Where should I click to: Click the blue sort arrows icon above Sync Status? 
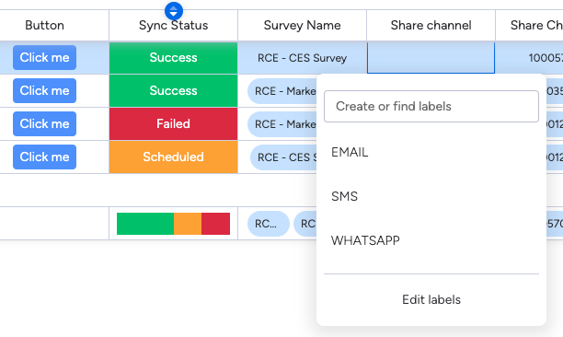pos(174,11)
